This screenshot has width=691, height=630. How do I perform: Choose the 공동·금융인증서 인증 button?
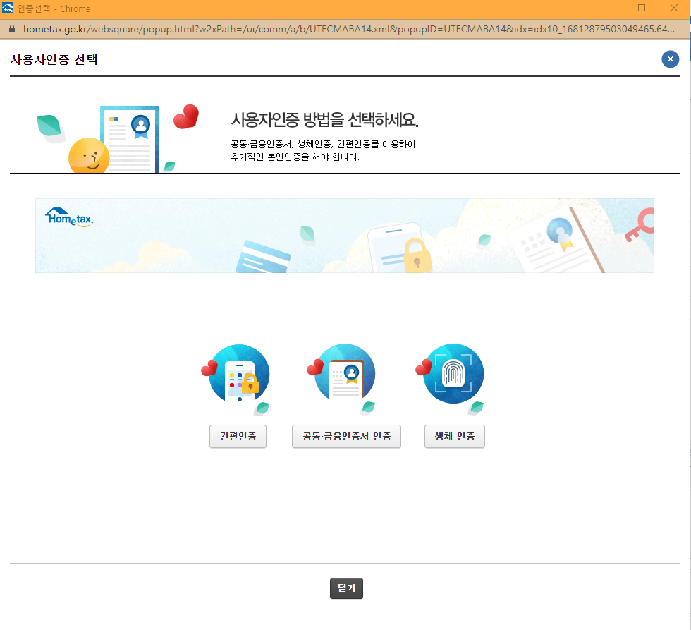(346, 437)
